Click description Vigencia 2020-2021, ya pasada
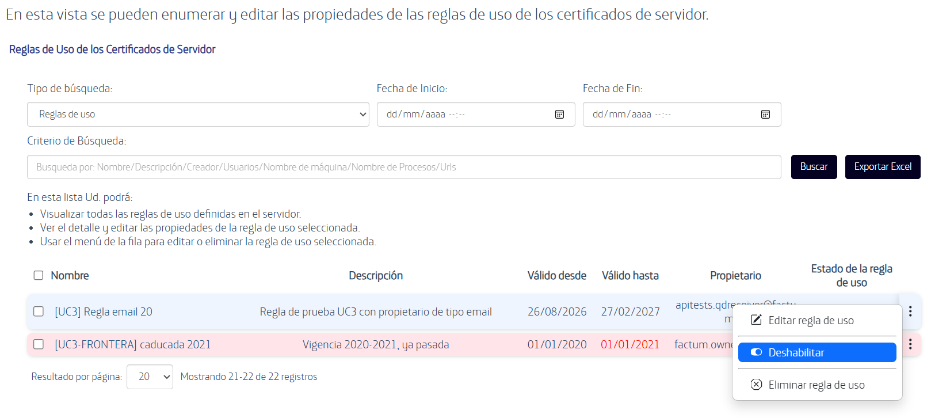This screenshot has height=418, width=931. point(376,344)
